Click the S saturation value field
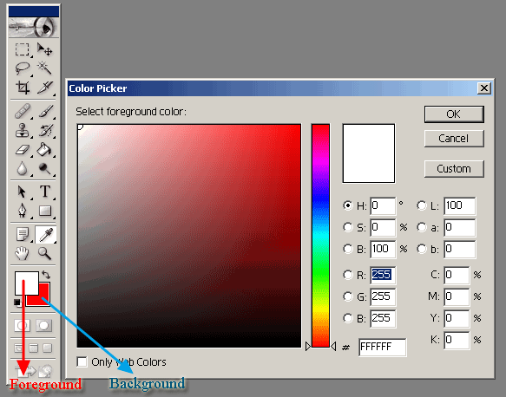Image resolution: width=506 pixels, height=397 pixels. coord(383,227)
